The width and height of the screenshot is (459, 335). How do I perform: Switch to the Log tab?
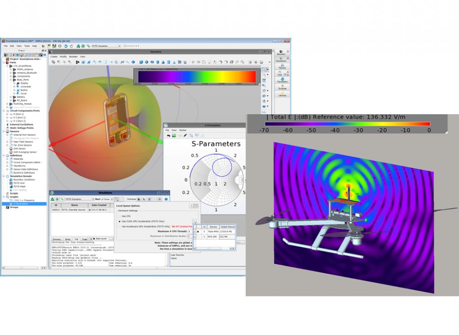point(76,239)
